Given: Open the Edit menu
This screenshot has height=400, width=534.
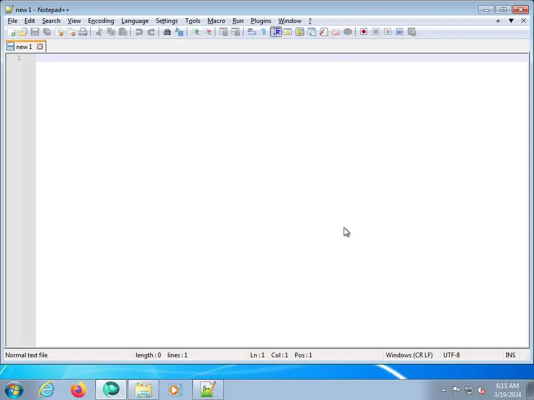Looking at the screenshot, I should click(x=30, y=21).
